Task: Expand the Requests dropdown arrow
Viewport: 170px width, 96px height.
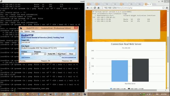Action: (x=45, y=54)
